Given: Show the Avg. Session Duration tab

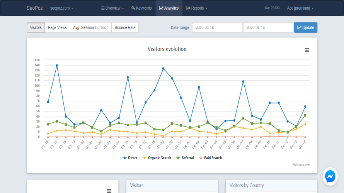Looking at the screenshot, I should [91, 27].
